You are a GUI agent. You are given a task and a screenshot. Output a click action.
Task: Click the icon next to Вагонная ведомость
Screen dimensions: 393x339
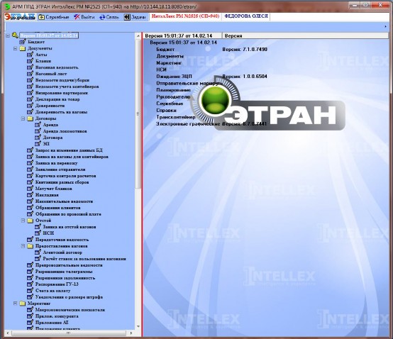tap(30, 67)
